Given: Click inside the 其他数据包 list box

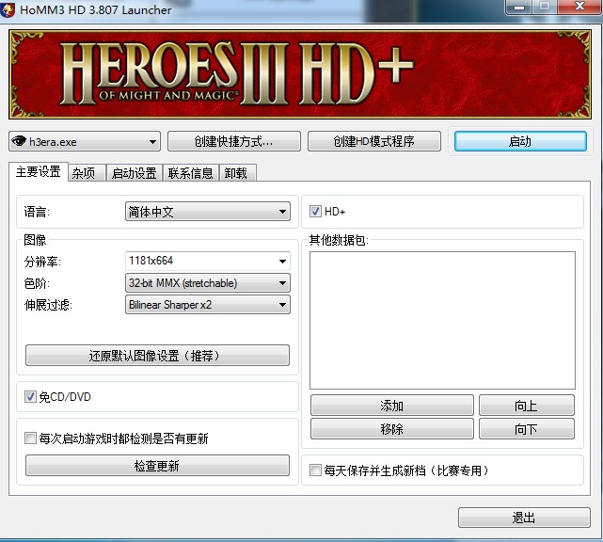Looking at the screenshot, I should [x=443, y=321].
